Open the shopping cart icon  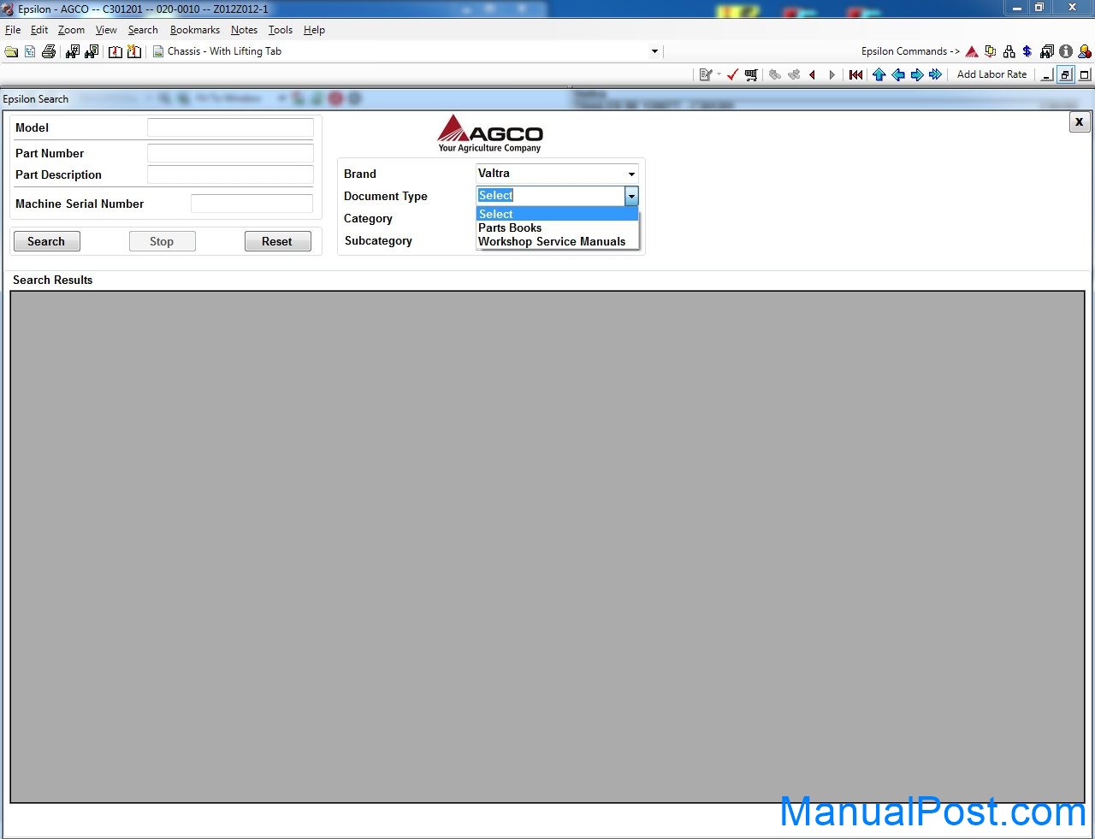pyautogui.click(x=751, y=74)
